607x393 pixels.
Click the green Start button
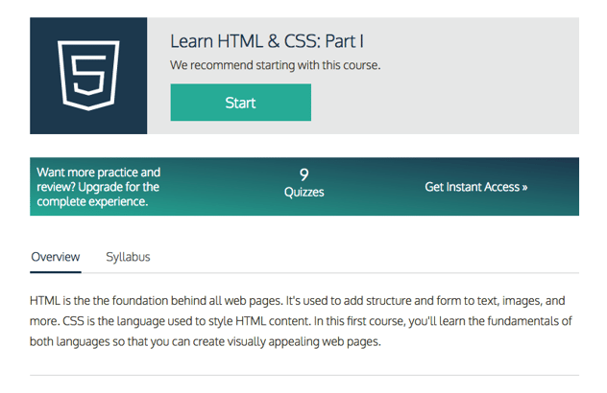click(241, 103)
